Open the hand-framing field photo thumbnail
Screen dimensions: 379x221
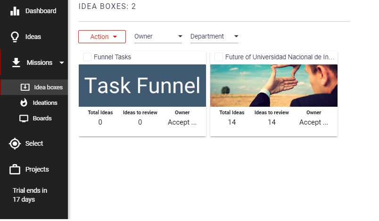click(273, 86)
